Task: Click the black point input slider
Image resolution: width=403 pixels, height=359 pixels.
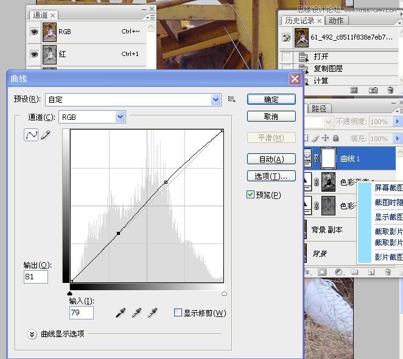Action: pos(69,293)
